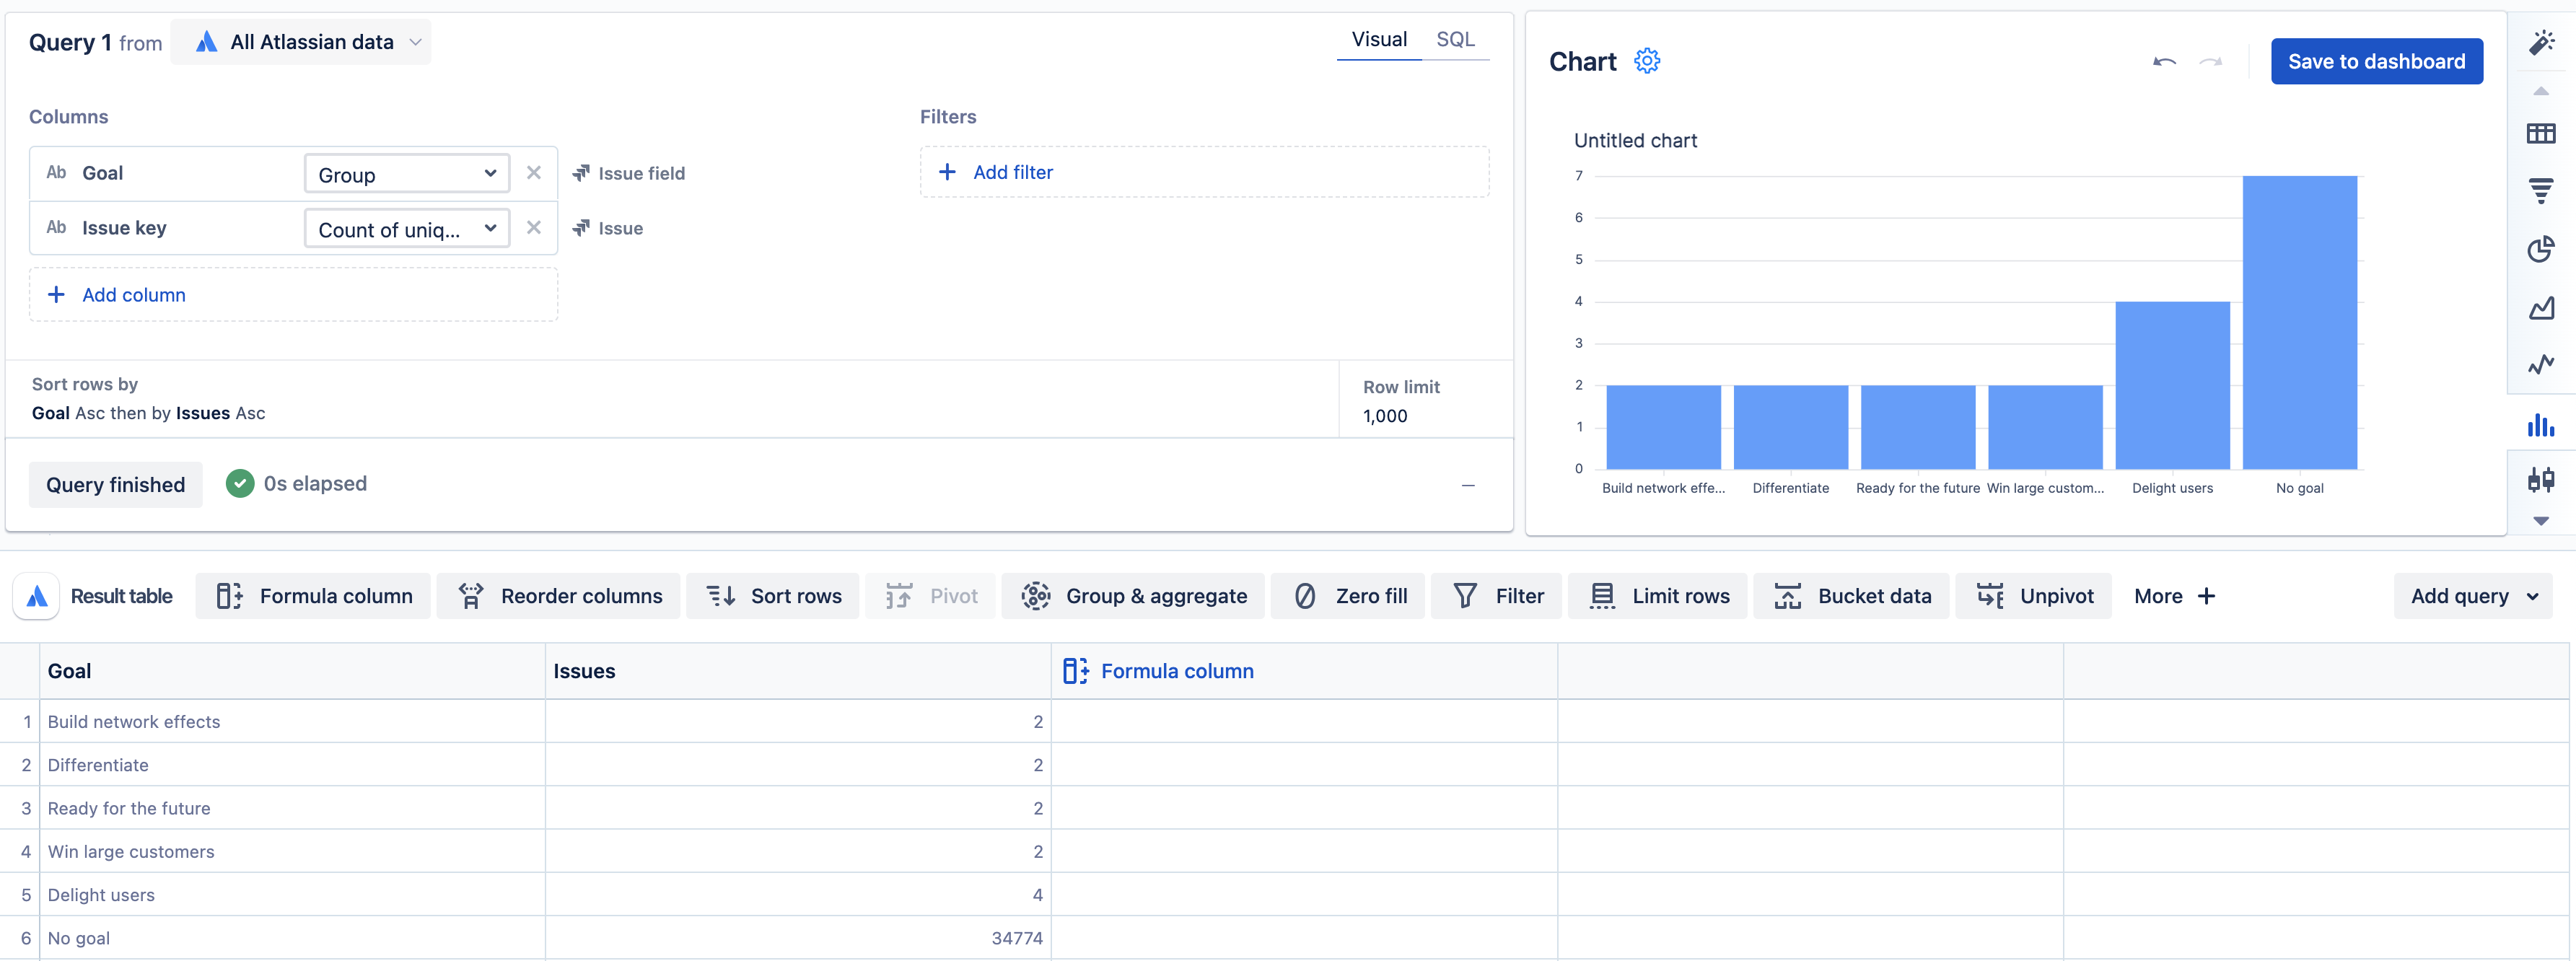Click the magic wand icon

click(x=2540, y=42)
